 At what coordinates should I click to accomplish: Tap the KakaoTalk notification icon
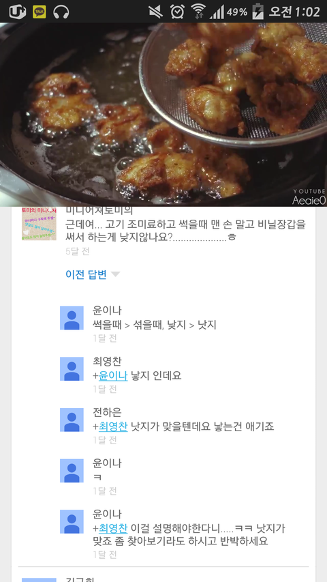40,12
